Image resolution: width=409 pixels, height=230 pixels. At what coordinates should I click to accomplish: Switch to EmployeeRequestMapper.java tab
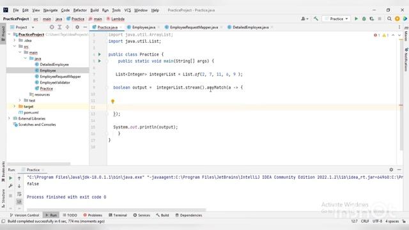point(194,27)
